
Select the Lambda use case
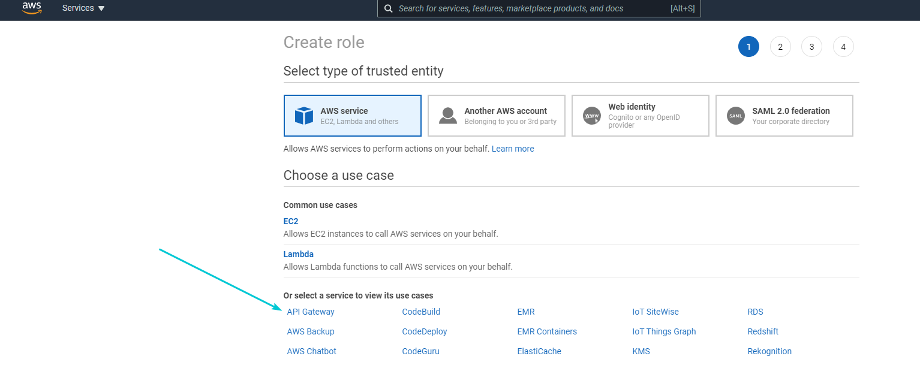pyautogui.click(x=299, y=254)
